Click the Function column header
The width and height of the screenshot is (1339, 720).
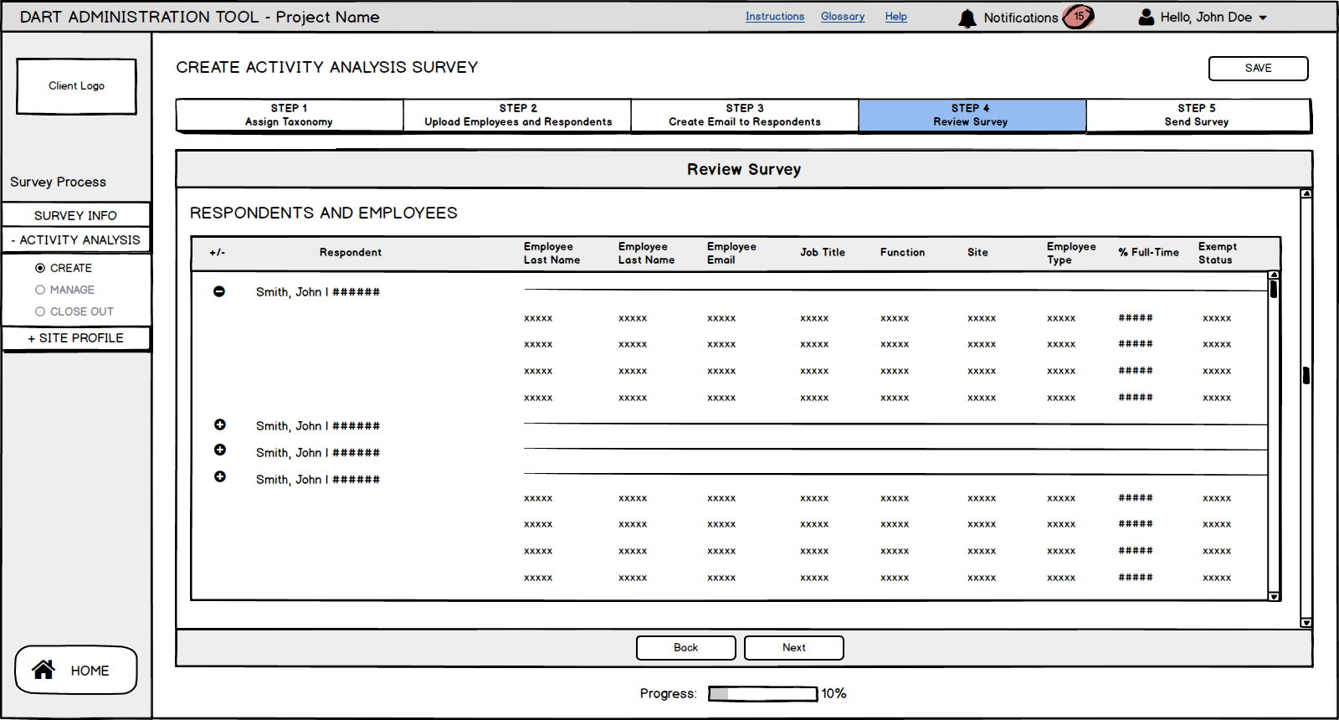[903, 253]
